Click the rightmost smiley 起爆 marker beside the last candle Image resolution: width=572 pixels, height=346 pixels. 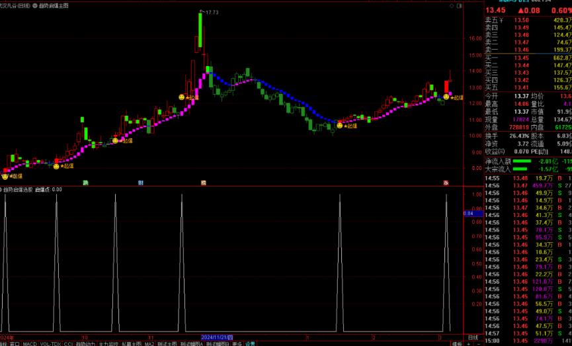[446, 97]
